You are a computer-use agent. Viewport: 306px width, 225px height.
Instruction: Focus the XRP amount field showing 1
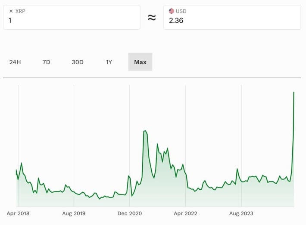[71, 21]
